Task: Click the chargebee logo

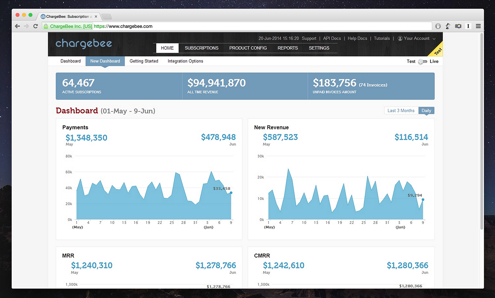Action: [84, 44]
